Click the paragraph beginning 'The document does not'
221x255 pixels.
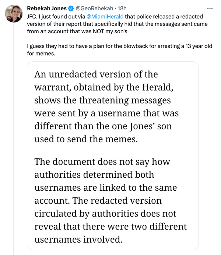[110, 201]
